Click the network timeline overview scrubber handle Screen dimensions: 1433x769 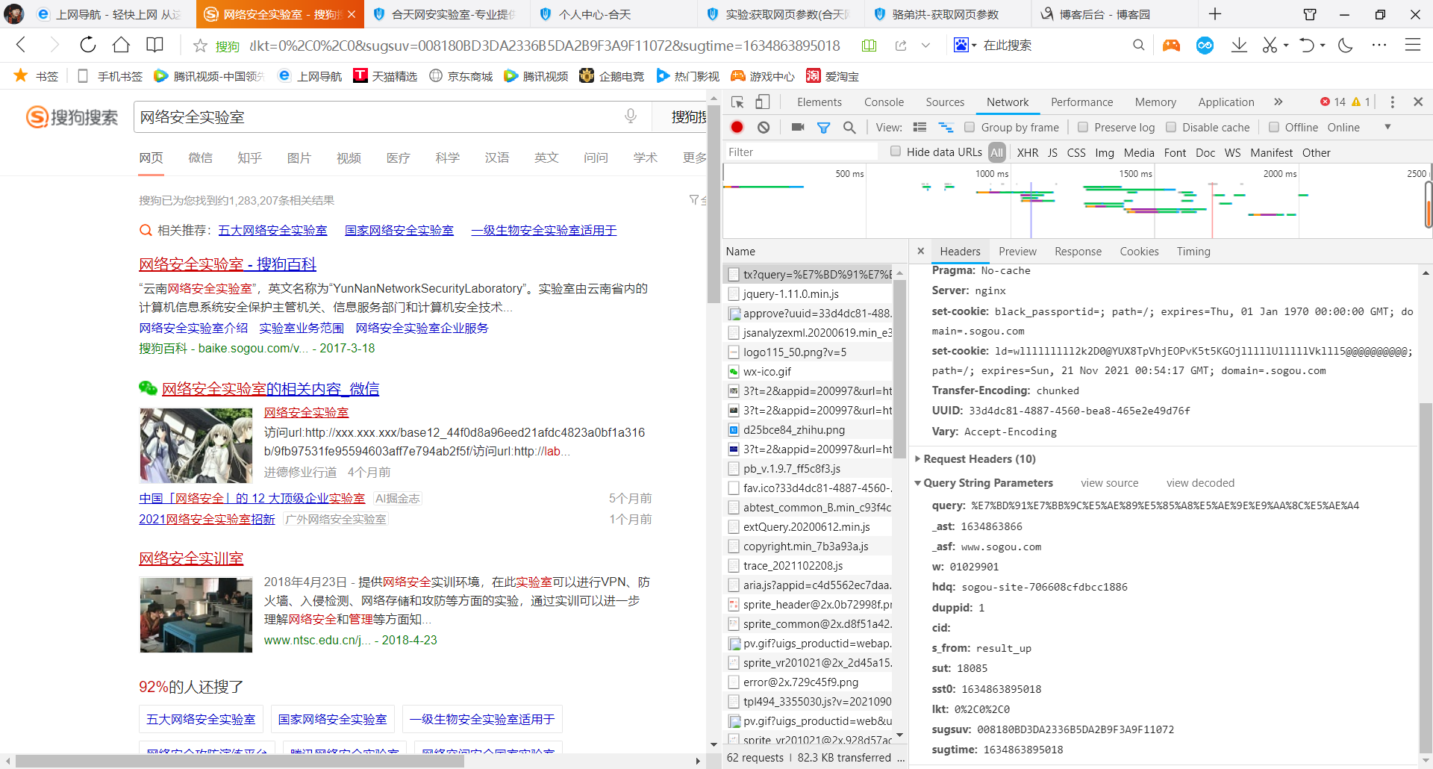point(1429,203)
